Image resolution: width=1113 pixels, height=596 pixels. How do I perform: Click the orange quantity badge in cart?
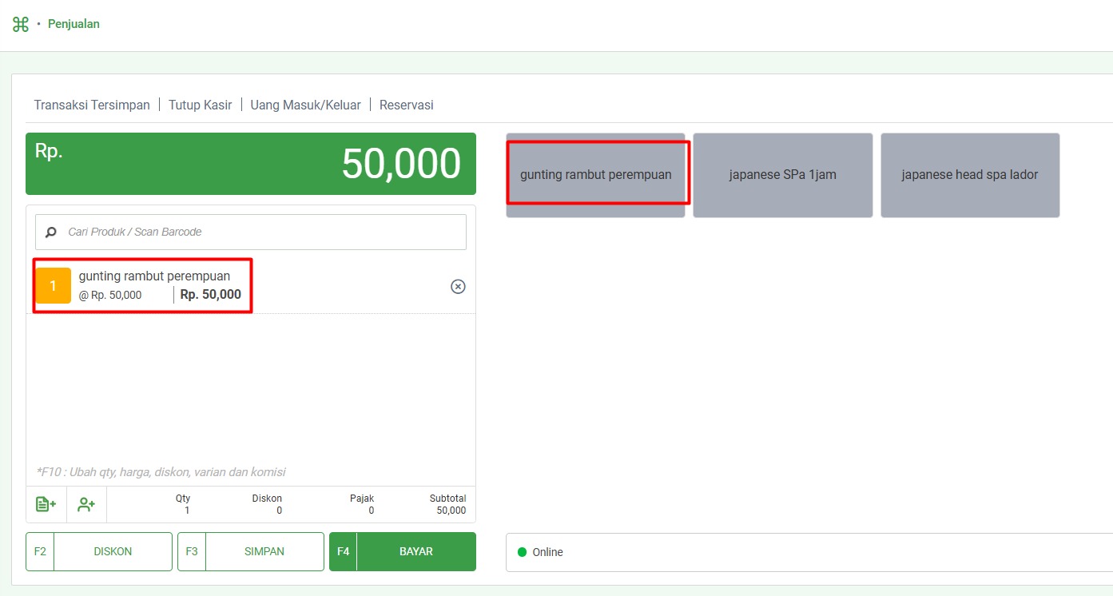(54, 286)
